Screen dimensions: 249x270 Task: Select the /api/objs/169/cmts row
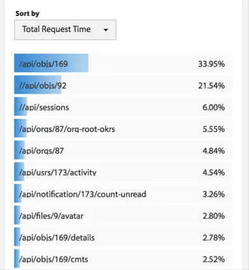click(124, 259)
